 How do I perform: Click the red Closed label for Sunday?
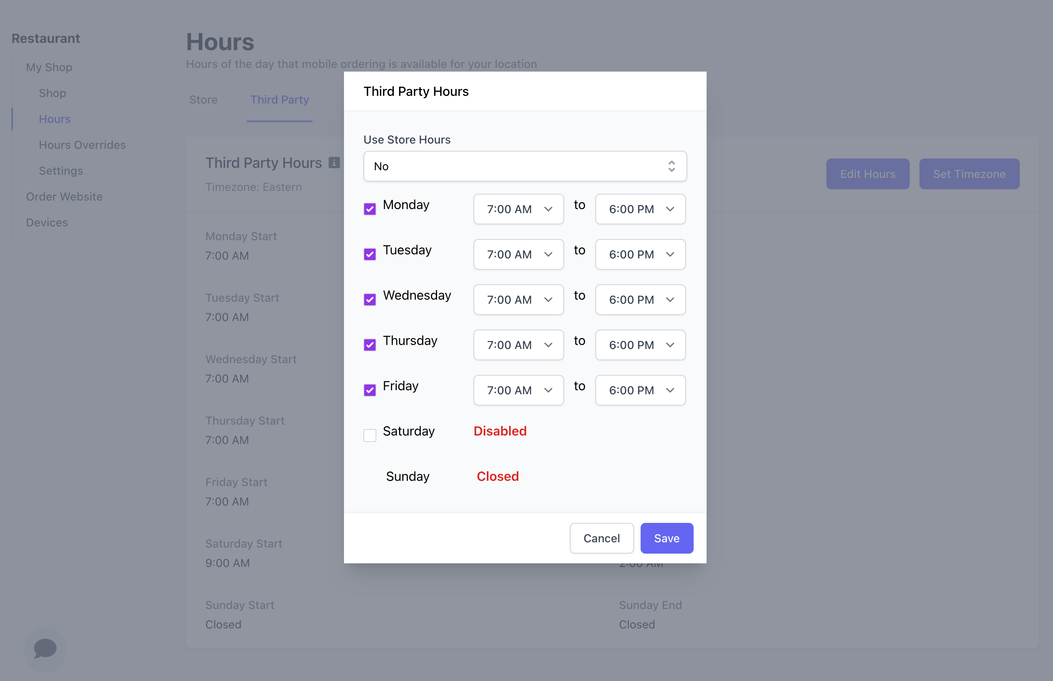click(x=498, y=476)
